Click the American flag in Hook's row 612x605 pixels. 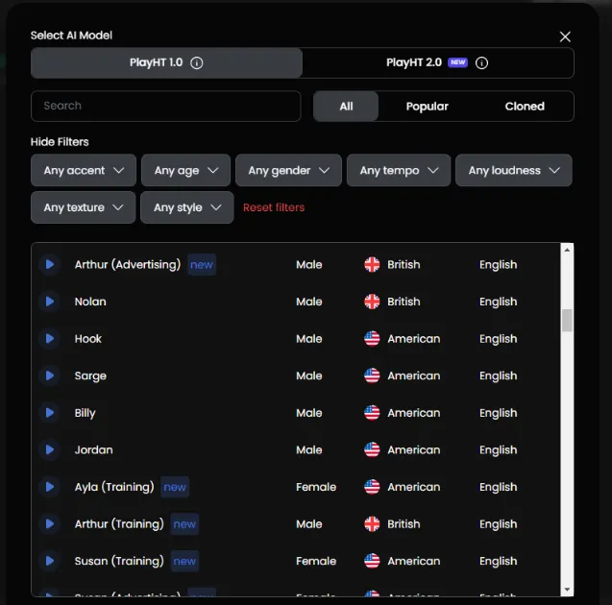point(372,339)
